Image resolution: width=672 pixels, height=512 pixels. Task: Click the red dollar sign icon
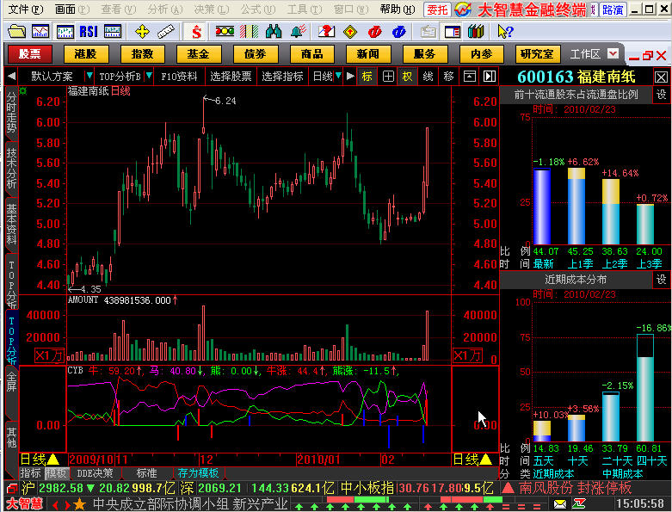coord(196,32)
